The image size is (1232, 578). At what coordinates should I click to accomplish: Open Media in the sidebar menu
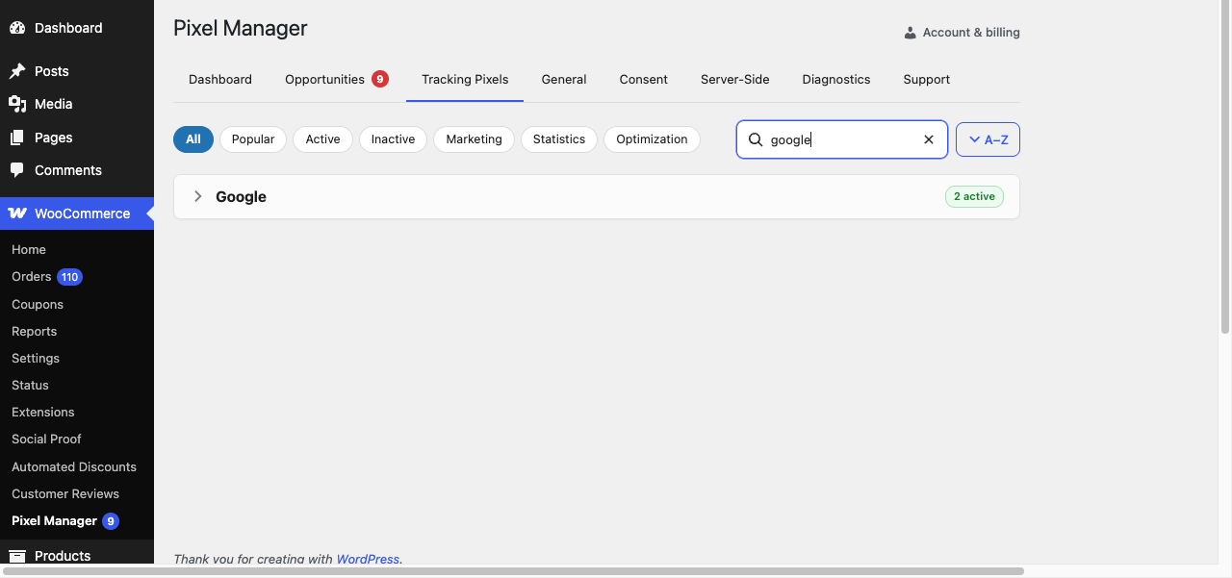tap(77, 104)
